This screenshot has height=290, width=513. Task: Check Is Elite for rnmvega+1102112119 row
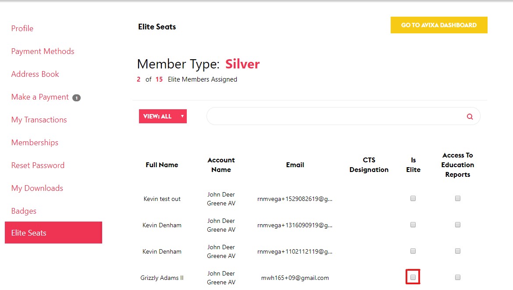click(x=413, y=251)
